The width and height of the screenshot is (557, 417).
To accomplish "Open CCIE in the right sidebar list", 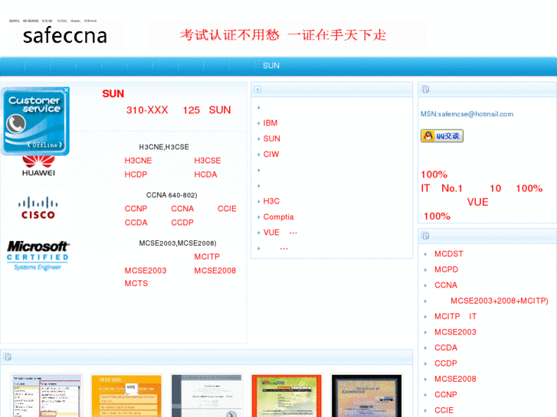I will click(444, 410).
